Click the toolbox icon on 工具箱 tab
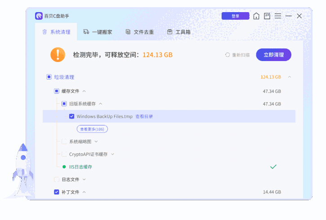This screenshot has height=220, width=326. click(170, 32)
